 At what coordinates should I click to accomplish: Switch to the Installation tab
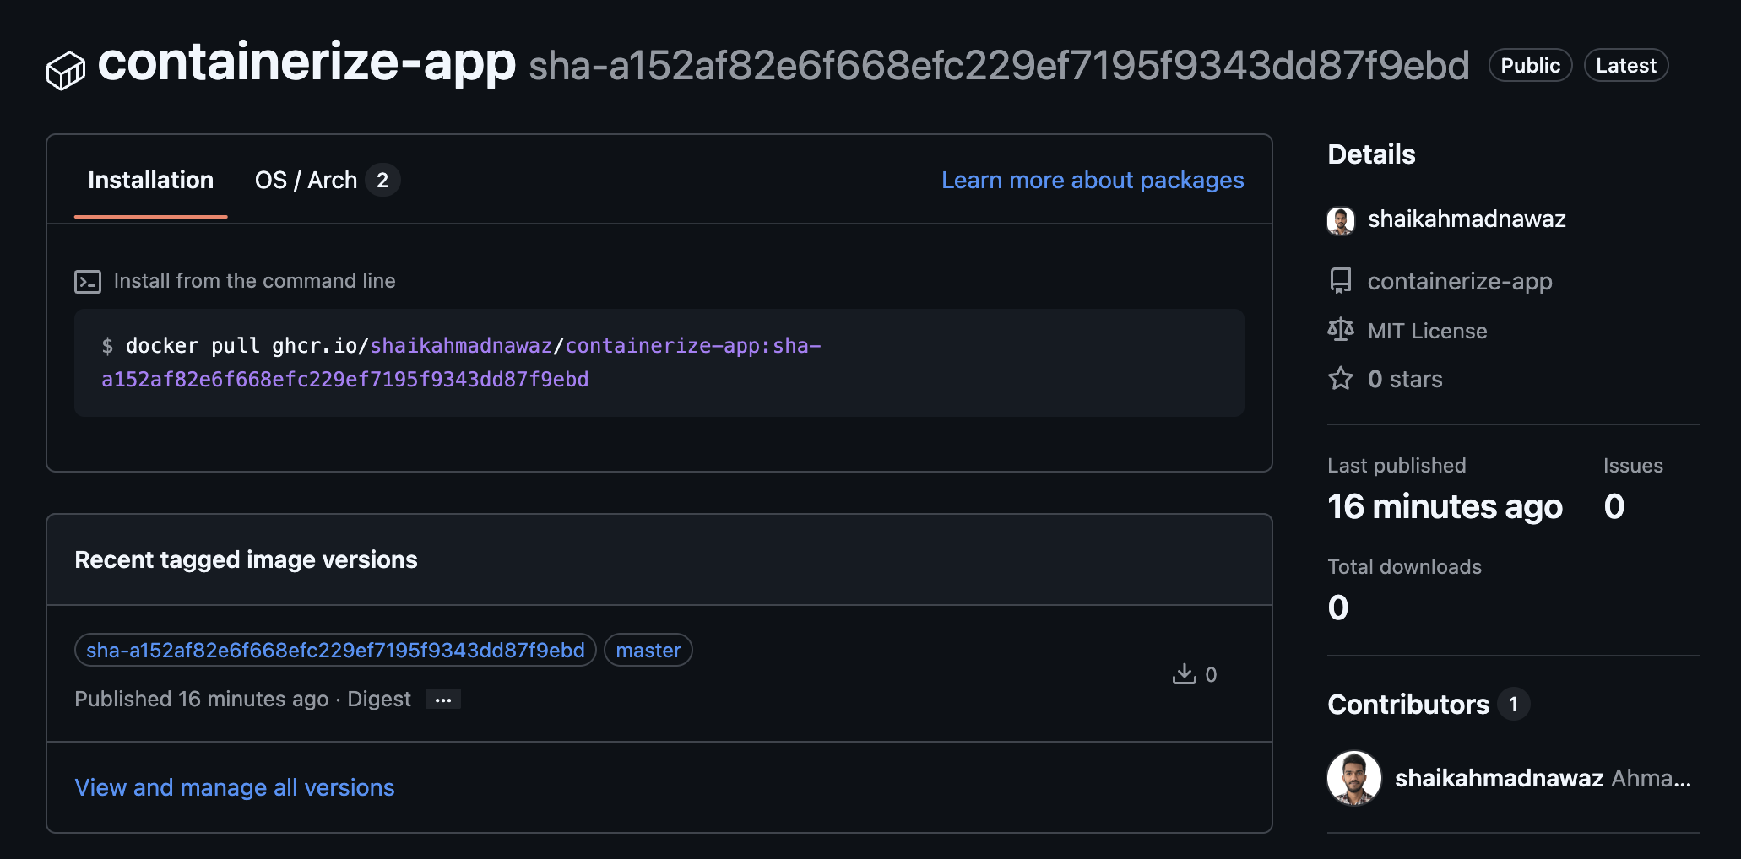(151, 180)
